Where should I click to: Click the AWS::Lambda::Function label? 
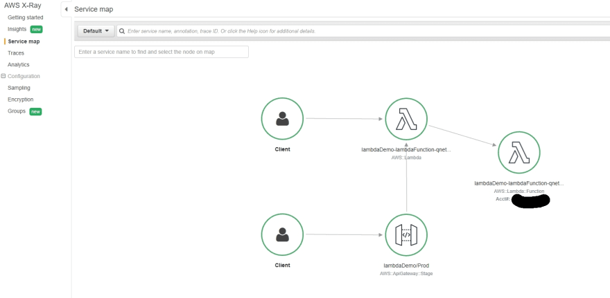pyautogui.click(x=519, y=192)
